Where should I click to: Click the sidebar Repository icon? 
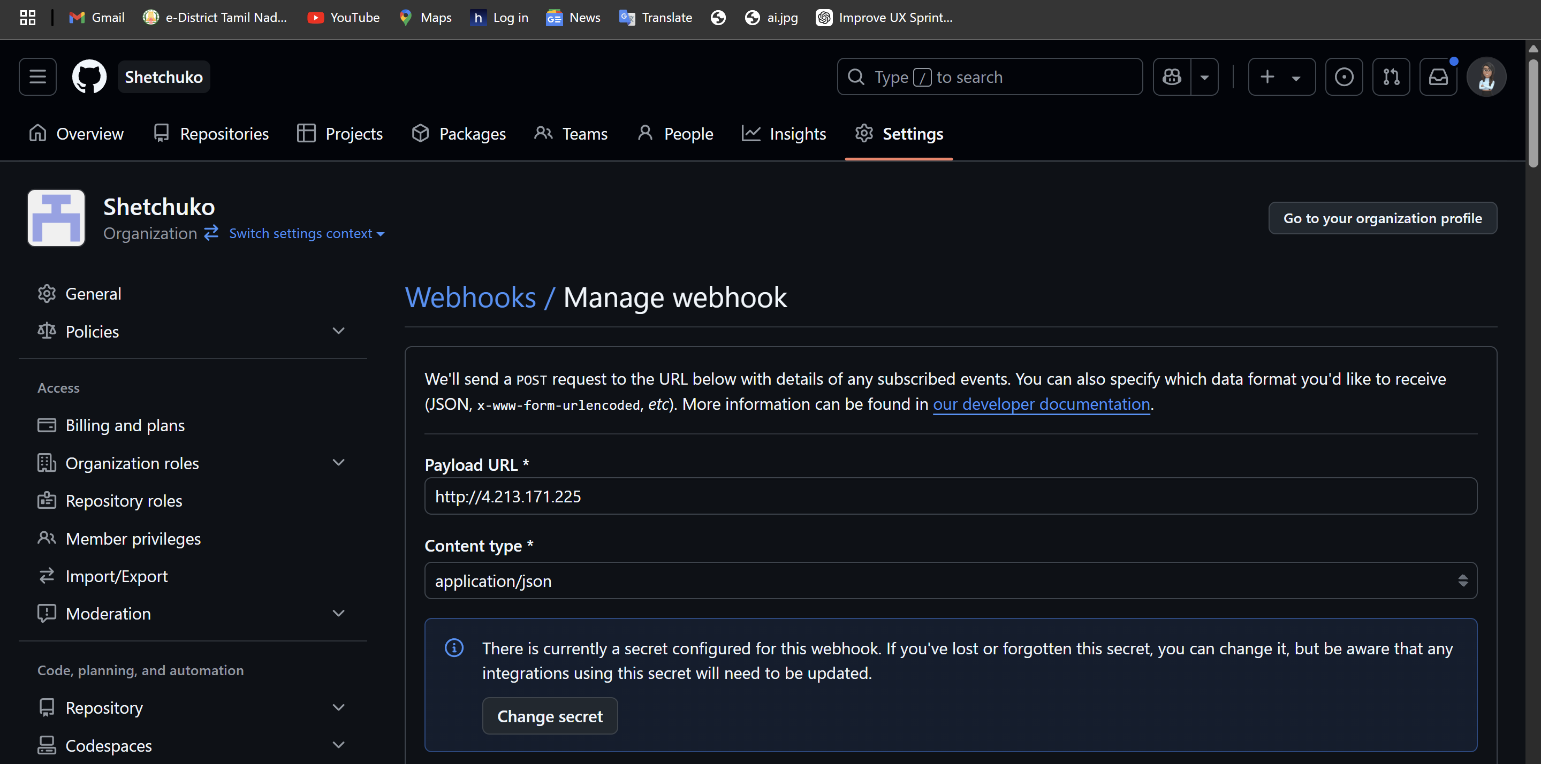pyautogui.click(x=47, y=707)
